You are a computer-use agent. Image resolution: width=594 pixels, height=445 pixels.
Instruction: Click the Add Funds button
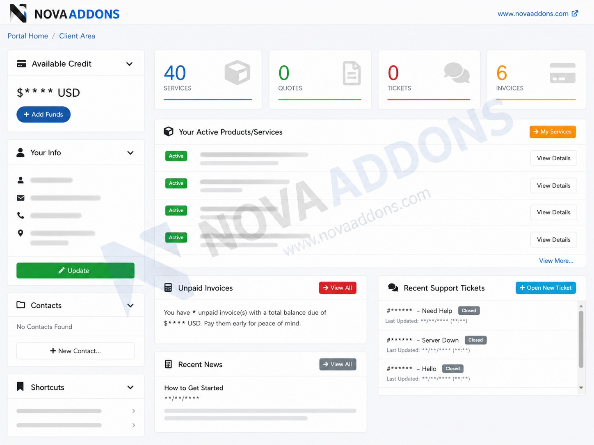point(43,114)
